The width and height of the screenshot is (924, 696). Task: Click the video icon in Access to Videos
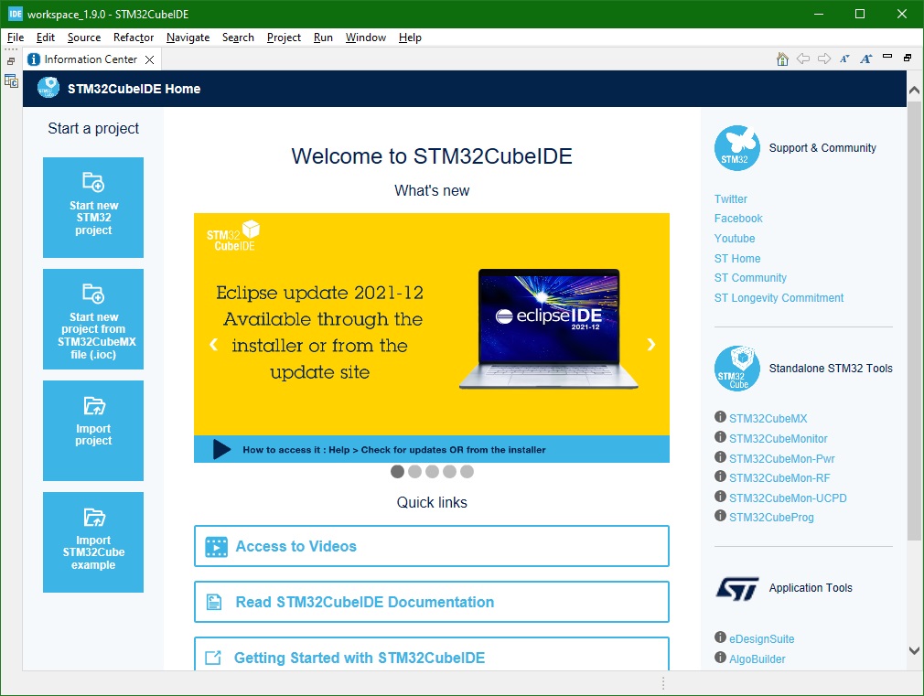216,547
